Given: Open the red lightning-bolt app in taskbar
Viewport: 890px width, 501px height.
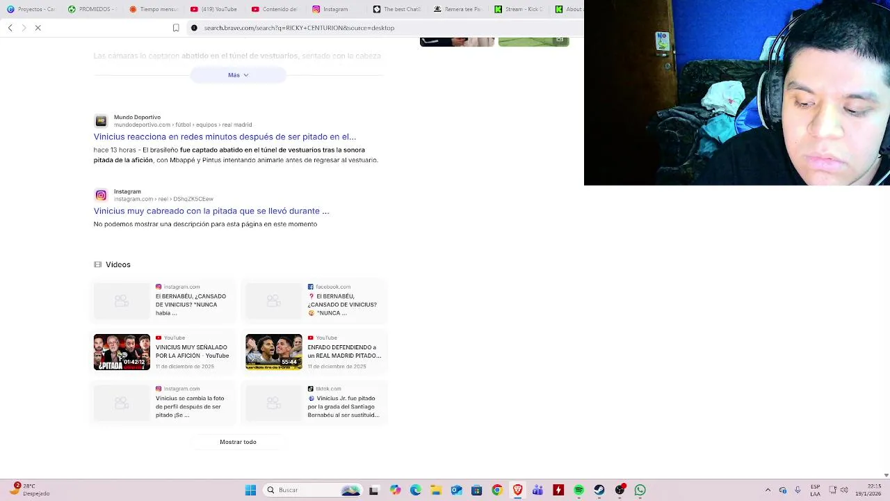Looking at the screenshot, I should click(x=558, y=490).
